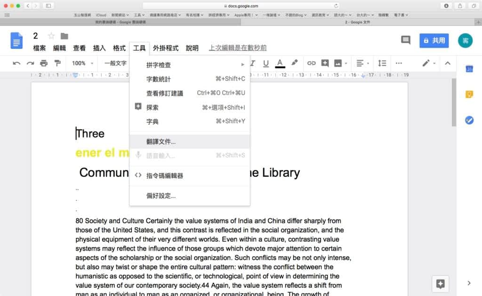Open Google Keep lightbulb icon
This screenshot has width=482, height=296.
[469, 94]
